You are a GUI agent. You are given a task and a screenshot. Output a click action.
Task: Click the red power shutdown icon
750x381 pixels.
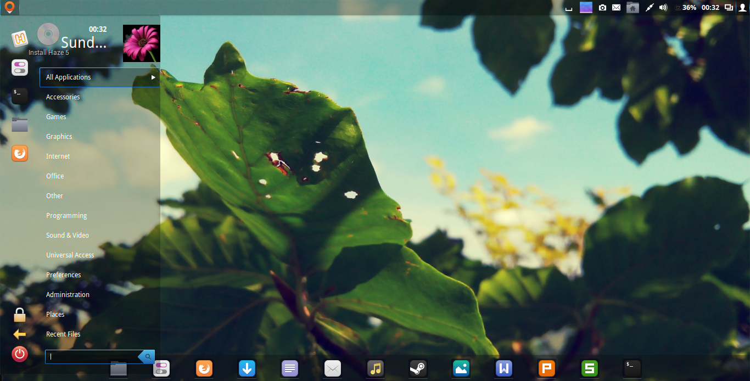20,354
